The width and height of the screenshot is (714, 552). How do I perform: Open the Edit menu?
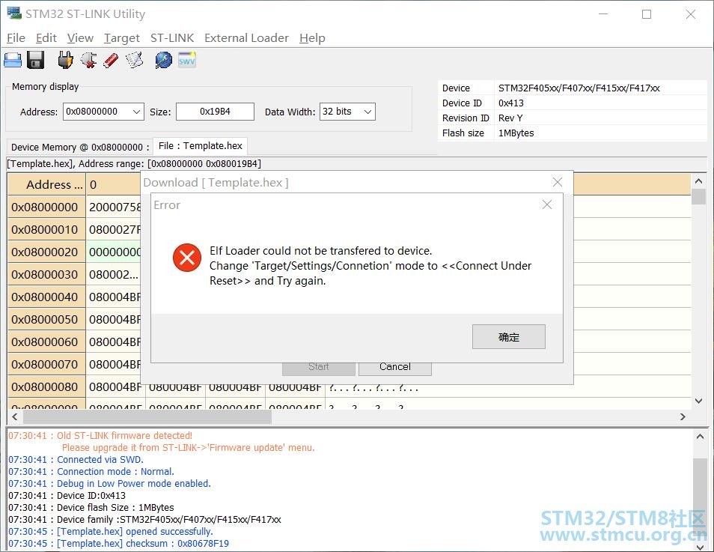(46, 38)
